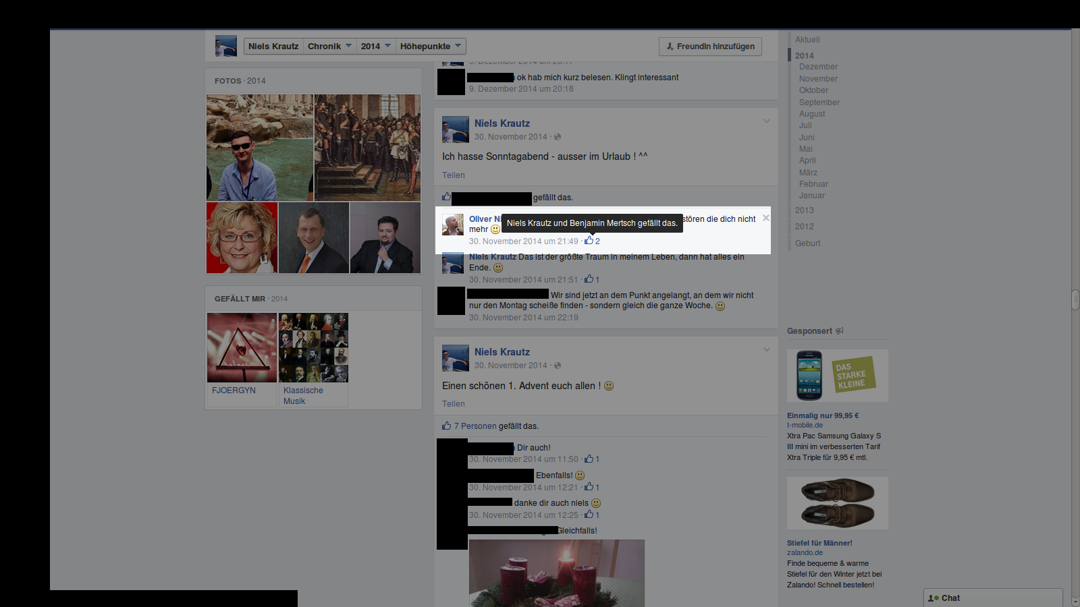This screenshot has height=607, width=1080.
Task: Open the Höhepunkte dropdown
Action: click(431, 46)
